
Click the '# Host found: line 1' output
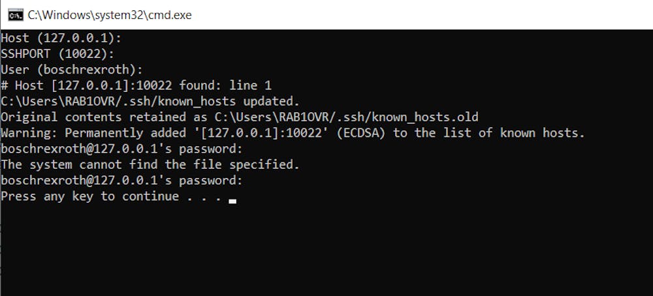click(x=136, y=85)
